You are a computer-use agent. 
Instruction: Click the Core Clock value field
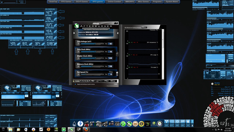110,52
